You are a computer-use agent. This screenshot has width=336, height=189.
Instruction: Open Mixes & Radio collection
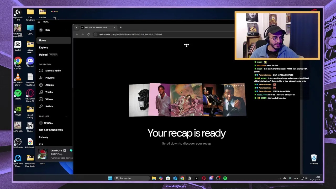50,71
